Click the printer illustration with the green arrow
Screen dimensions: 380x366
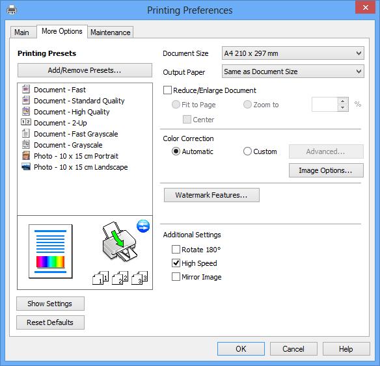pyautogui.click(x=119, y=241)
